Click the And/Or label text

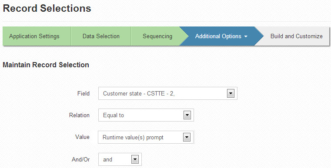[80, 159]
